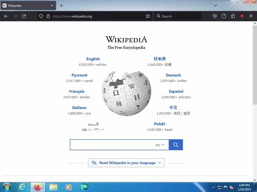257x192 pixels.
Task: Click the scrollbar down arrow
Action: [x=255, y=180]
